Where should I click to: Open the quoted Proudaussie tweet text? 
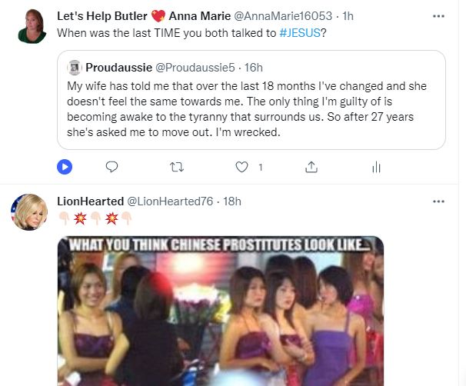click(248, 108)
